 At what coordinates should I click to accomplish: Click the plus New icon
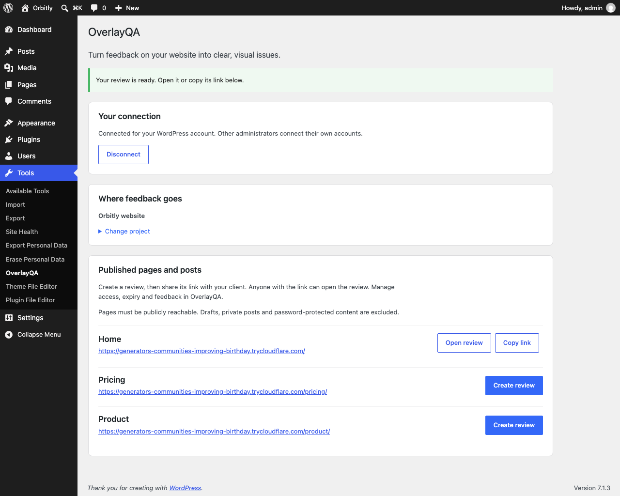tap(119, 8)
